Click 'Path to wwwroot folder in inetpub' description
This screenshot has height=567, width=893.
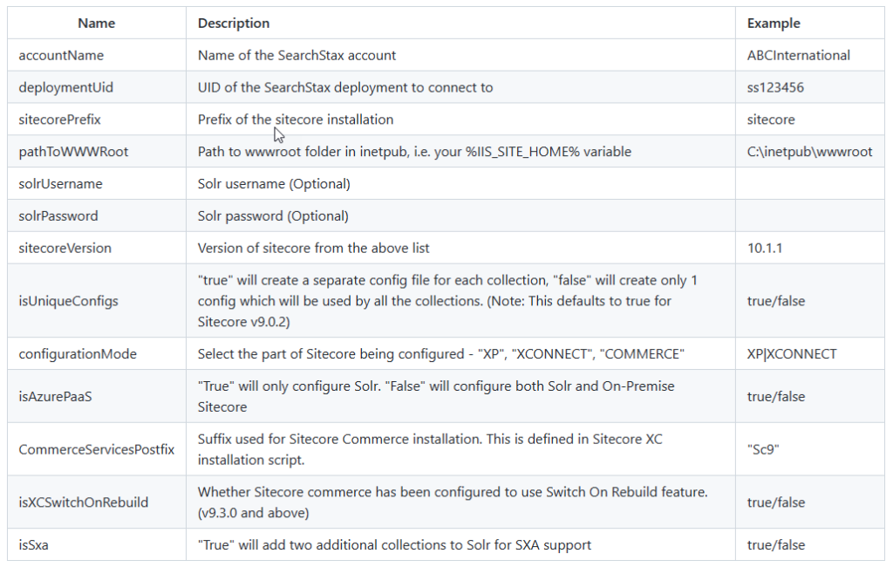point(414,152)
